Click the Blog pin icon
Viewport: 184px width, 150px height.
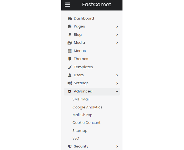point(70,35)
